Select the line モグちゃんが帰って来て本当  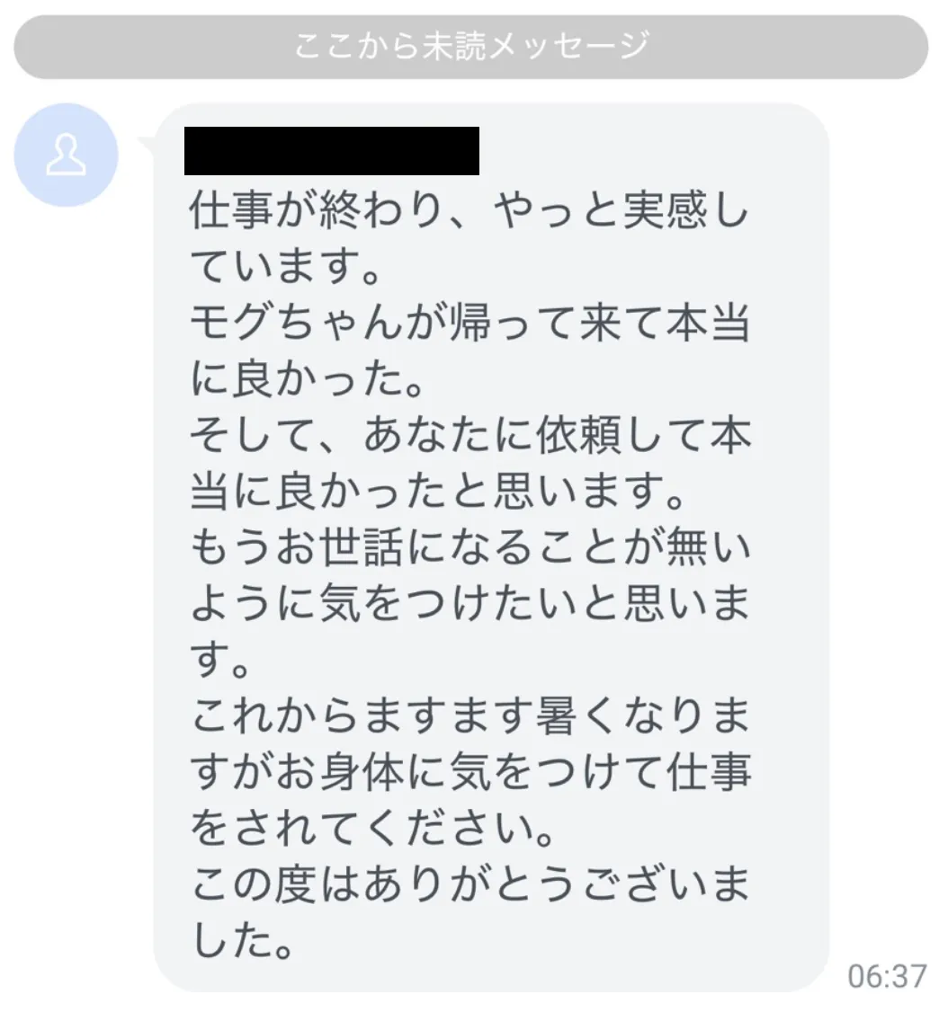tap(470, 324)
